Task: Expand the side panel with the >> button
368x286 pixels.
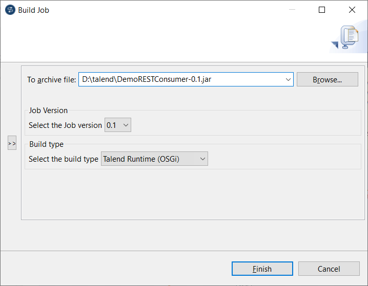Action: pos(12,143)
